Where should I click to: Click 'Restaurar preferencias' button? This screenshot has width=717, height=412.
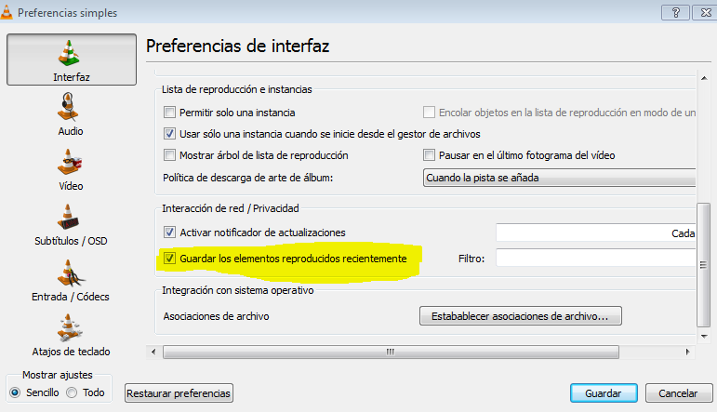(178, 393)
